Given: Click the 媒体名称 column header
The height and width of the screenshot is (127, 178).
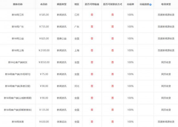Looking at the screenshot, I should (18, 5).
